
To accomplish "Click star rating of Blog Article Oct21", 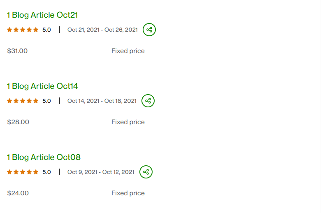I will (x=23, y=30).
